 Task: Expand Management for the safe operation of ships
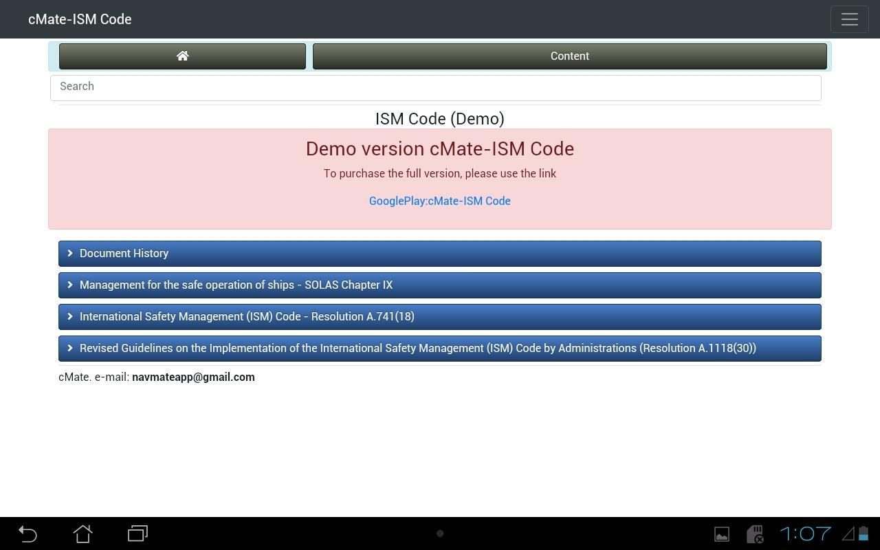(440, 285)
